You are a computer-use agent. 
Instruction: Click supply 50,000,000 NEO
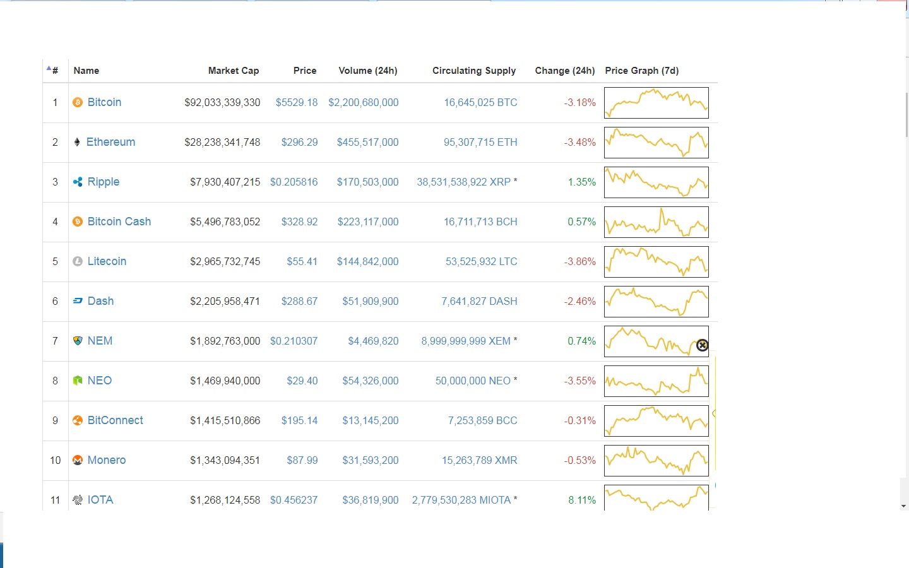(x=473, y=381)
